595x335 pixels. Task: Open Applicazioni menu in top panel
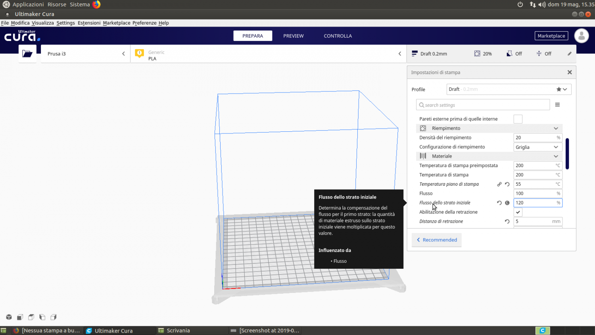tap(28, 4)
